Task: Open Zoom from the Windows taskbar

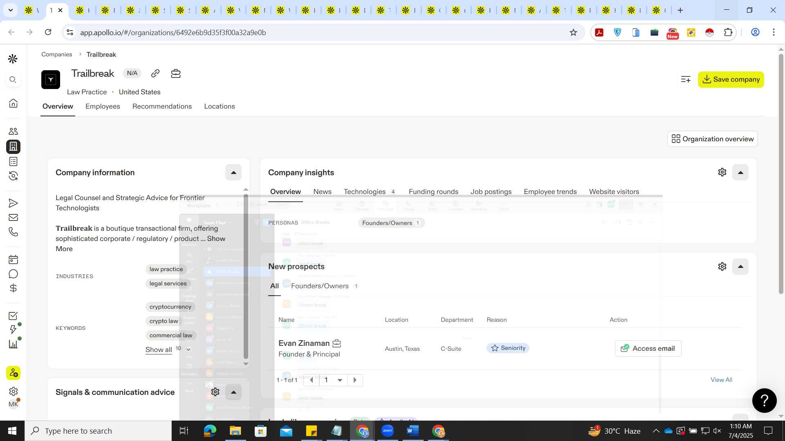Action: 387,431
